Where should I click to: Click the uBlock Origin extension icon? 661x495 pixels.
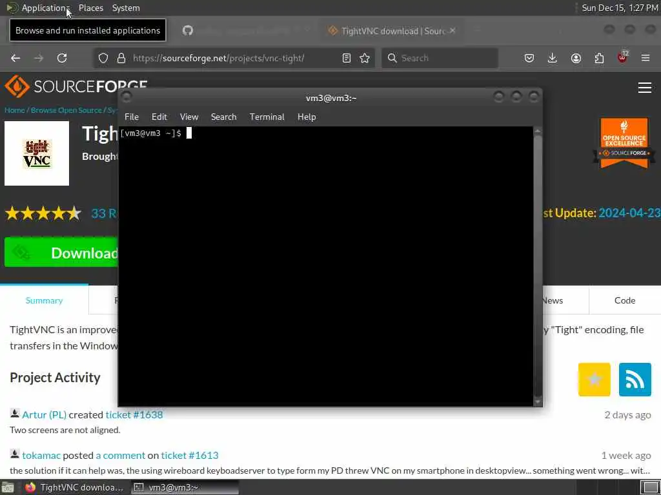tap(623, 57)
